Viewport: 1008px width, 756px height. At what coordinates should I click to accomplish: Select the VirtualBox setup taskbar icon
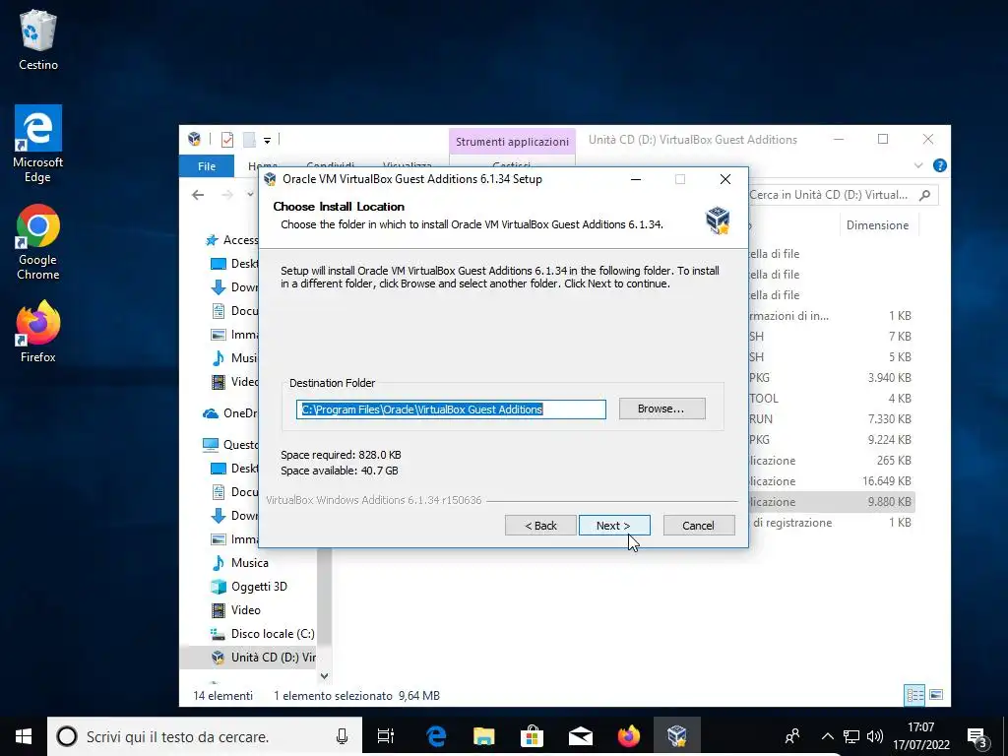pos(677,736)
